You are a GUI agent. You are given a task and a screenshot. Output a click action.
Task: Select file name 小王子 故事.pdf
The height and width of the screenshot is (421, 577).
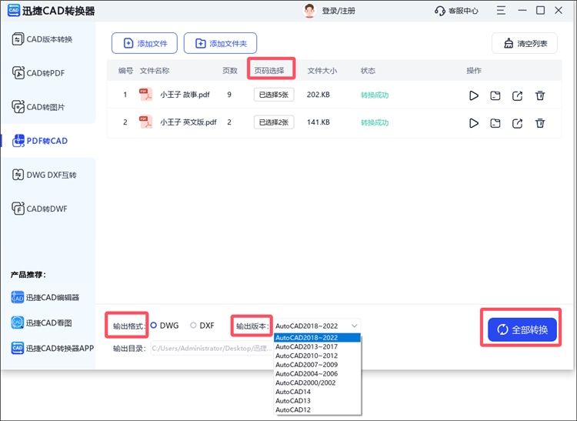click(x=185, y=95)
